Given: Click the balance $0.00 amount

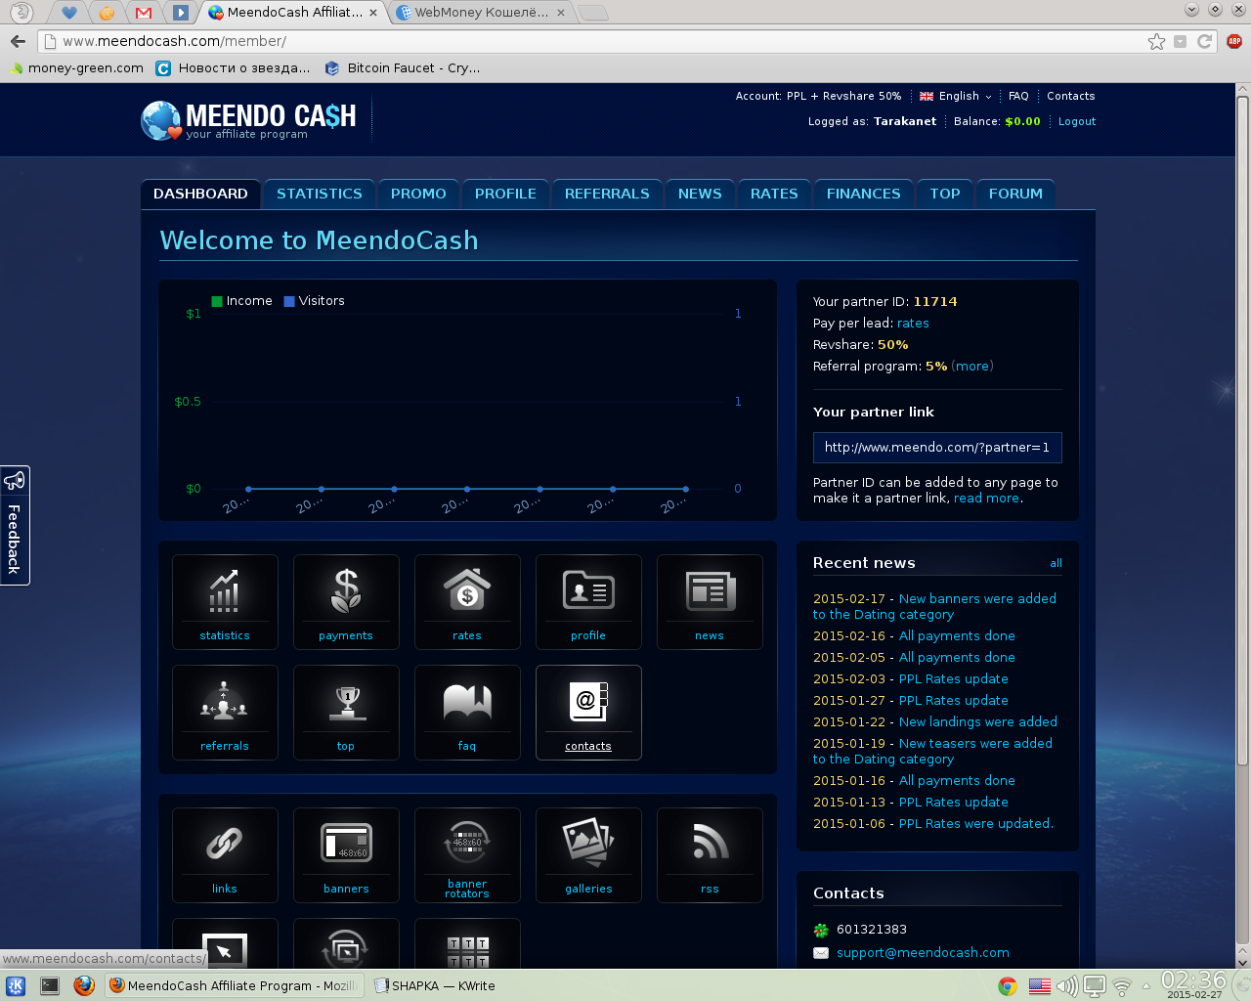Looking at the screenshot, I should [1022, 121].
